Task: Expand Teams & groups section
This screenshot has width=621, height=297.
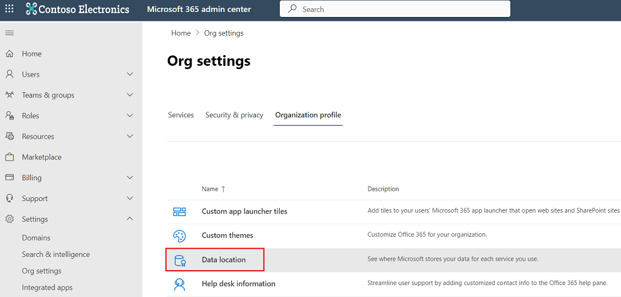Action: tap(130, 95)
